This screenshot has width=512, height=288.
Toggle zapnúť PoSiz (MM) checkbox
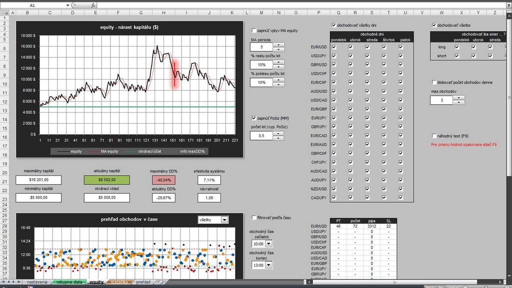click(254, 118)
